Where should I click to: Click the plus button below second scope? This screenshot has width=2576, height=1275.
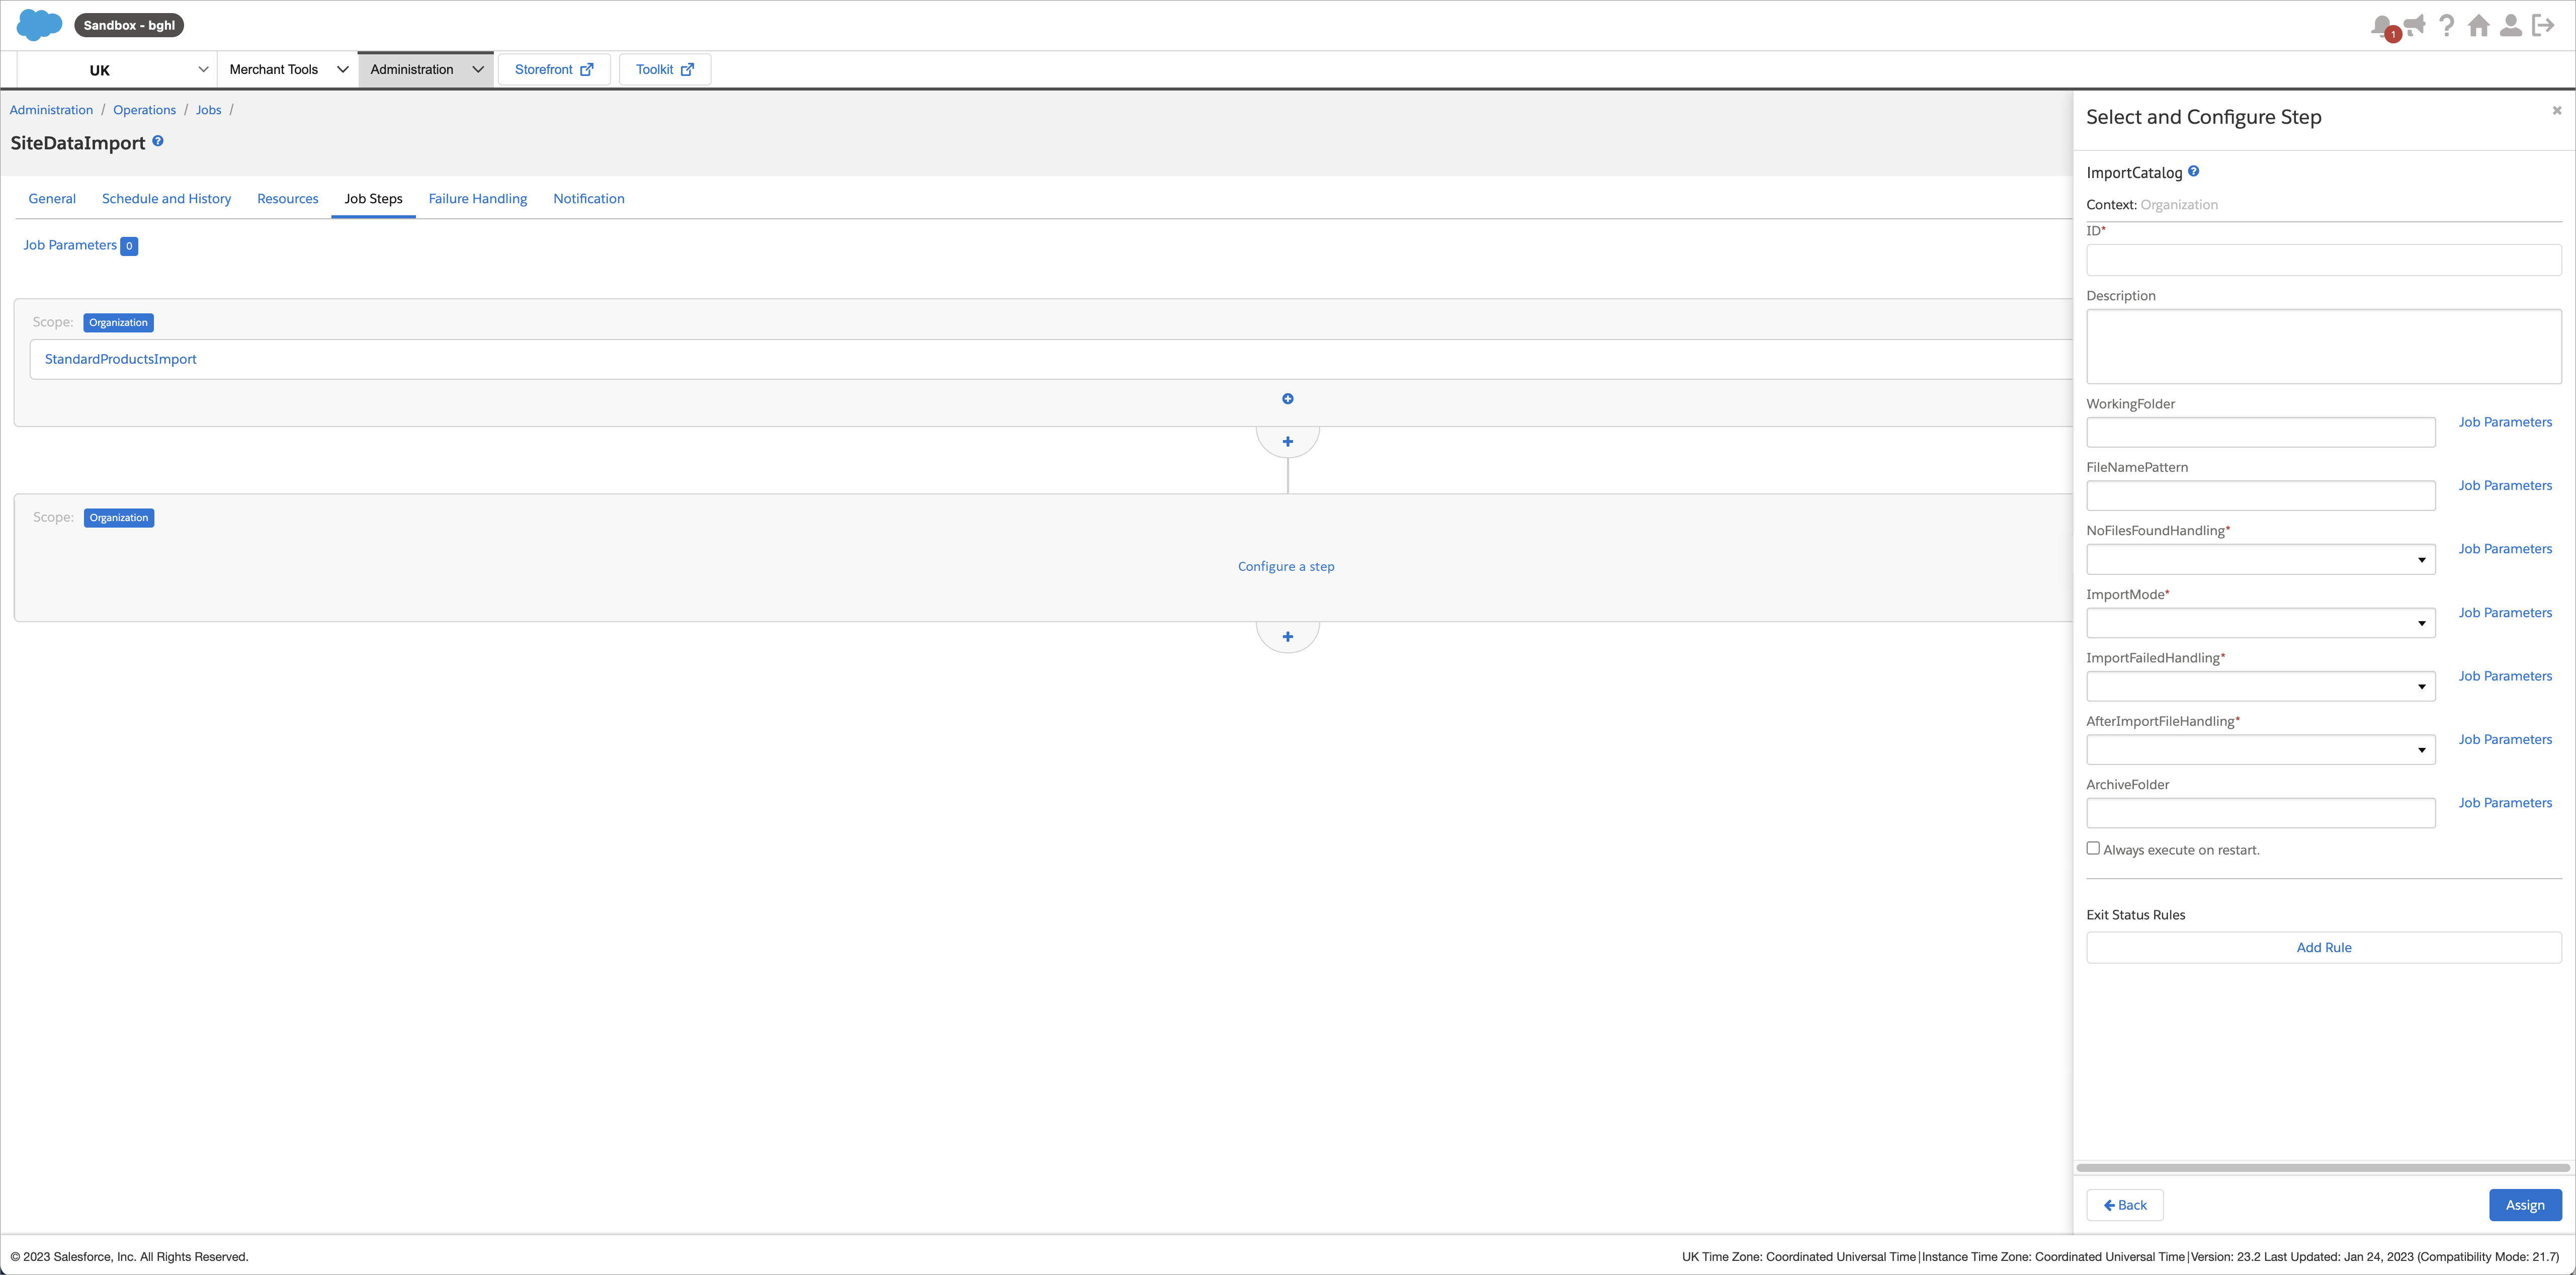[x=1288, y=637]
